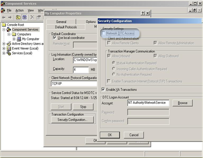Toggle Allow Remote Administration checkbox
This screenshot has height=158, width=203.
(x=155, y=43)
